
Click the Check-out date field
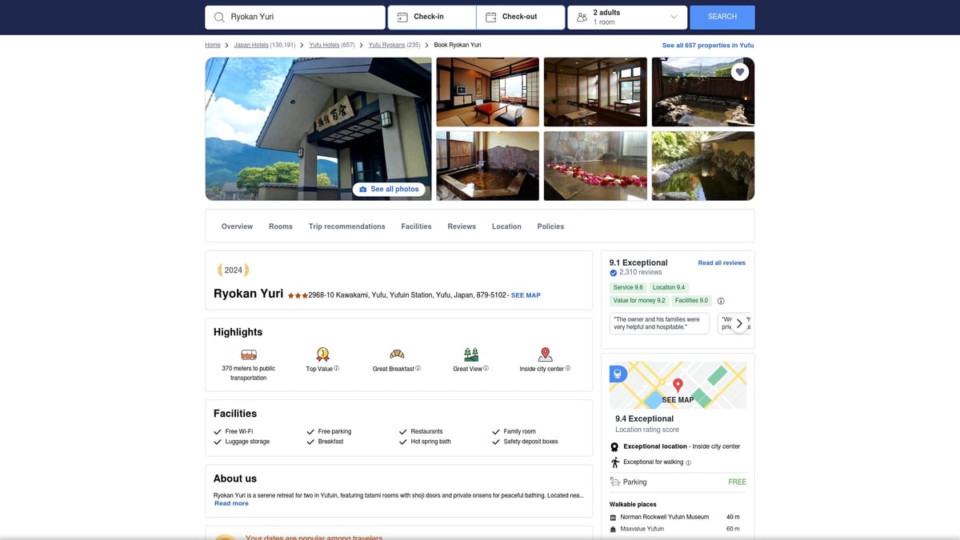pyautogui.click(x=520, y=16)
